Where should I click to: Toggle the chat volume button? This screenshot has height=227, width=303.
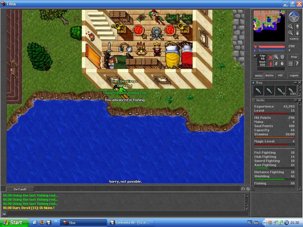(x=4, y=214)
